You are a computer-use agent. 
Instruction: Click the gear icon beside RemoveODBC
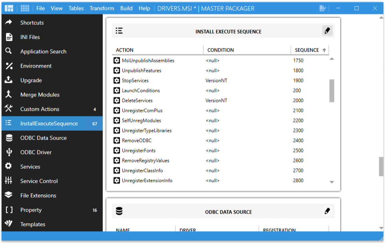pyautogui.click(x=117, y=140)
